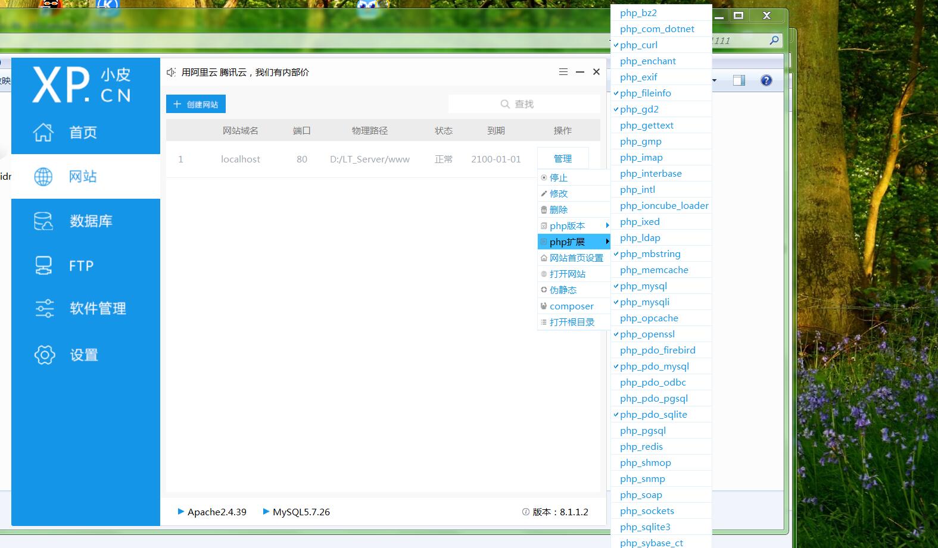This screenshot has width=938, height=548.
Task: Click the blue help question mark icon
Action: pyautogui.click(x=766, y=80)
